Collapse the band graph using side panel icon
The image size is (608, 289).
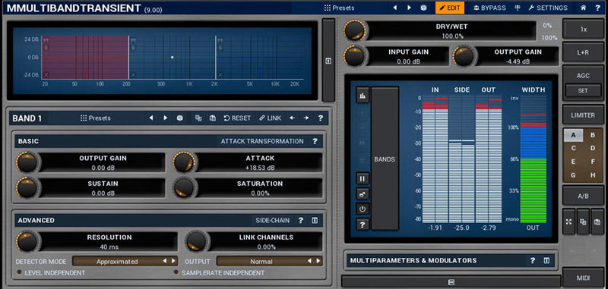(328, 61)
